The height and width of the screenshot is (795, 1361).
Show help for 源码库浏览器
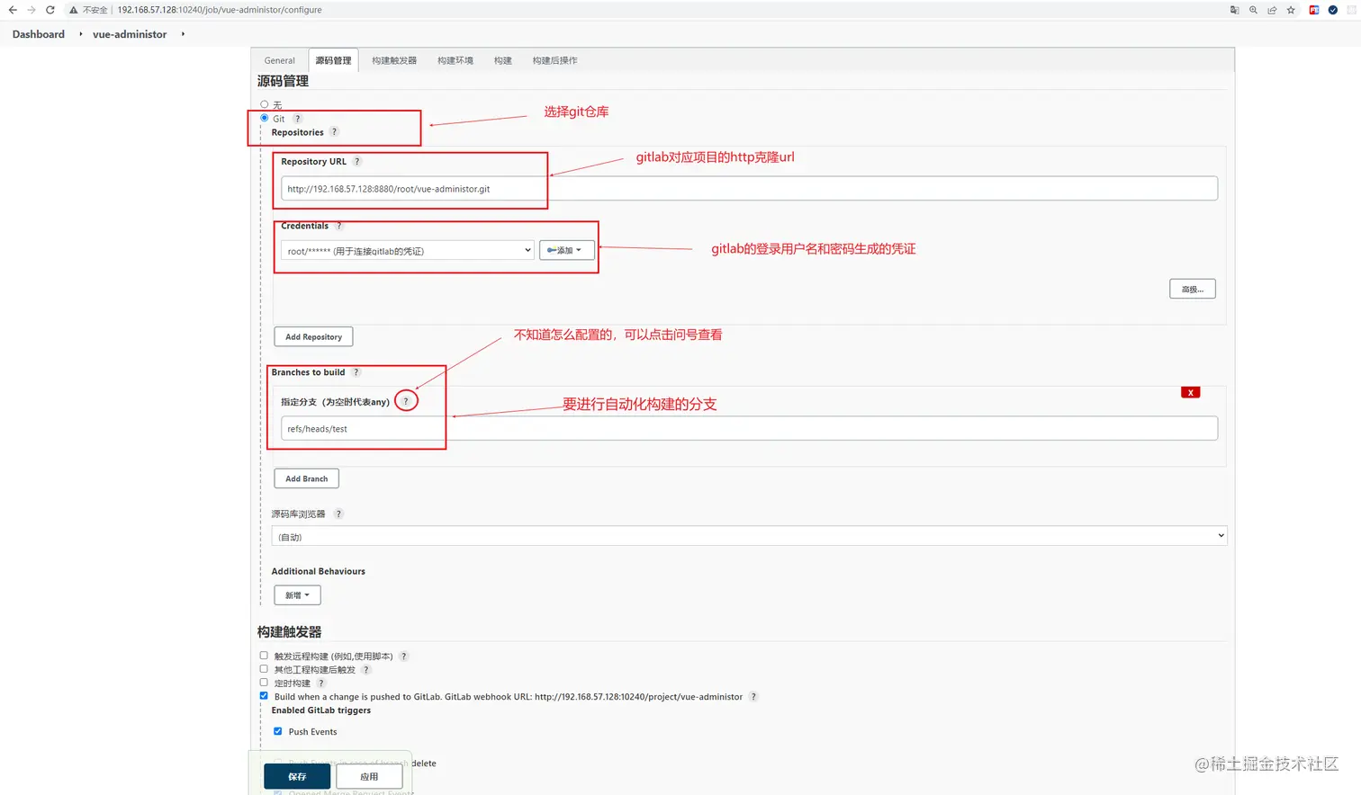(x=338, y=514)
